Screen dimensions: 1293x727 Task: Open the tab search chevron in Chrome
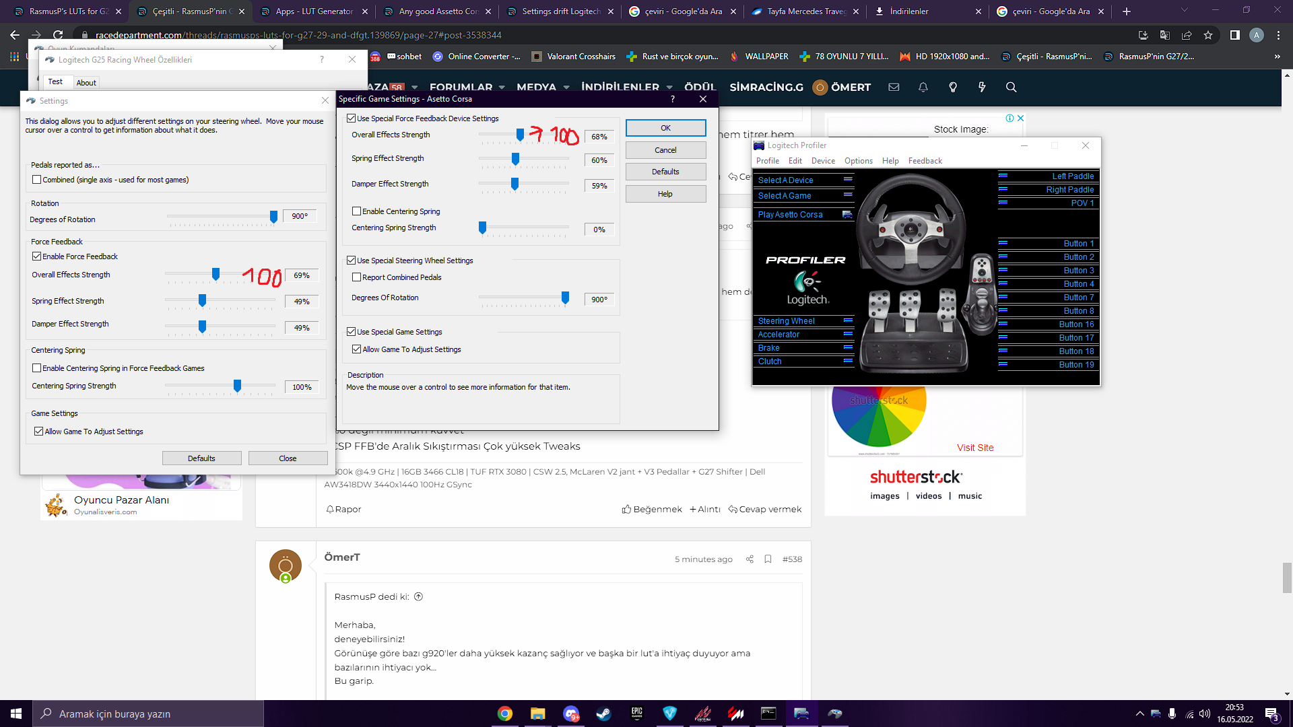tap(1184, 11)
